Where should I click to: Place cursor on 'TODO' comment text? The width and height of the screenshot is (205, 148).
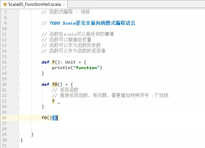[x=55, y=23]
